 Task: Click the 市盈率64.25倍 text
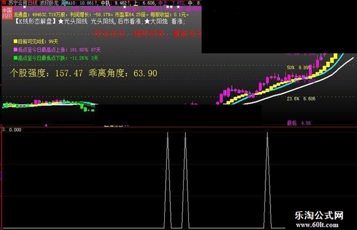coord(131,15)
